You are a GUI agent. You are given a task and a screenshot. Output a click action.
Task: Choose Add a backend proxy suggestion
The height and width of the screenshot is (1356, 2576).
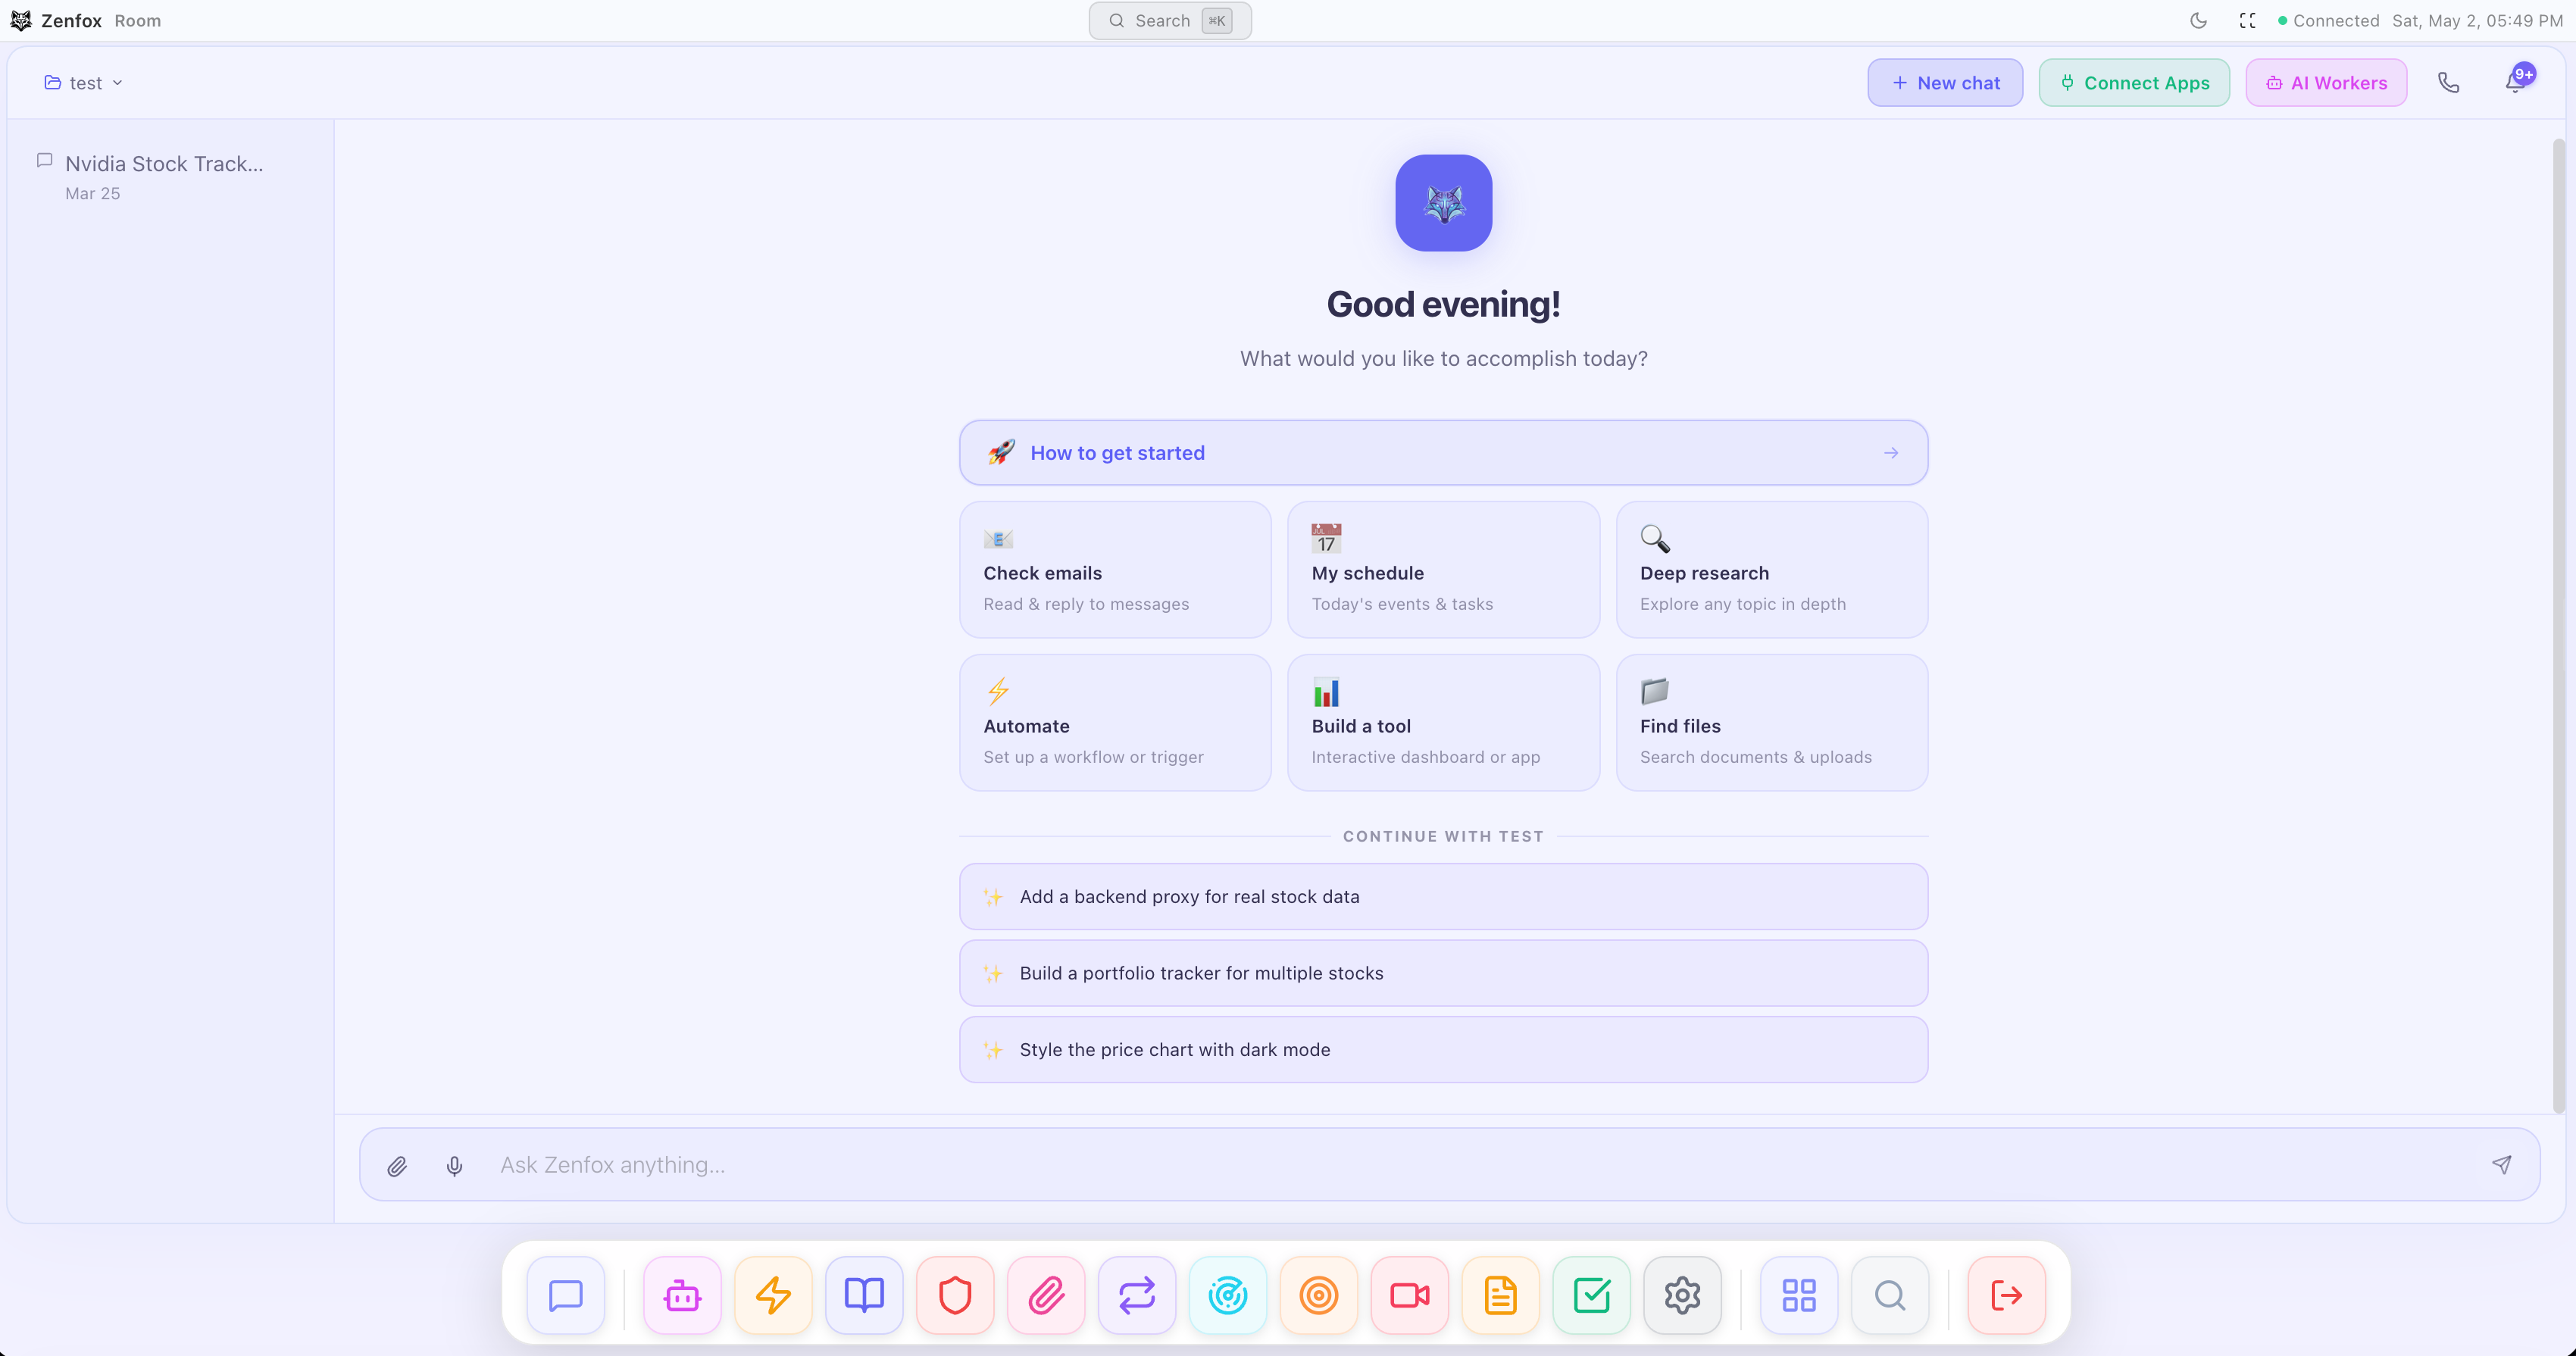[1443, 896]
